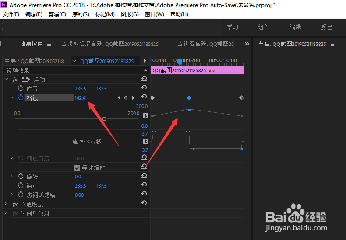Open the 剪辑(C) menu

(57, 14)
